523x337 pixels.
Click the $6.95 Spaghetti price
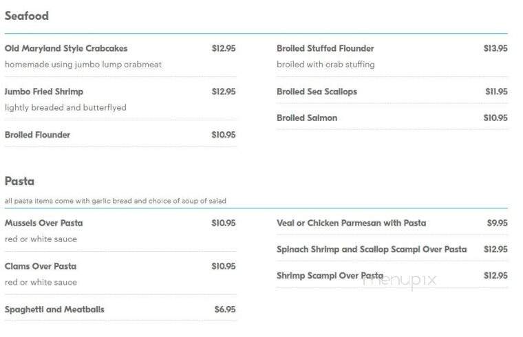(x=225, y=309)
